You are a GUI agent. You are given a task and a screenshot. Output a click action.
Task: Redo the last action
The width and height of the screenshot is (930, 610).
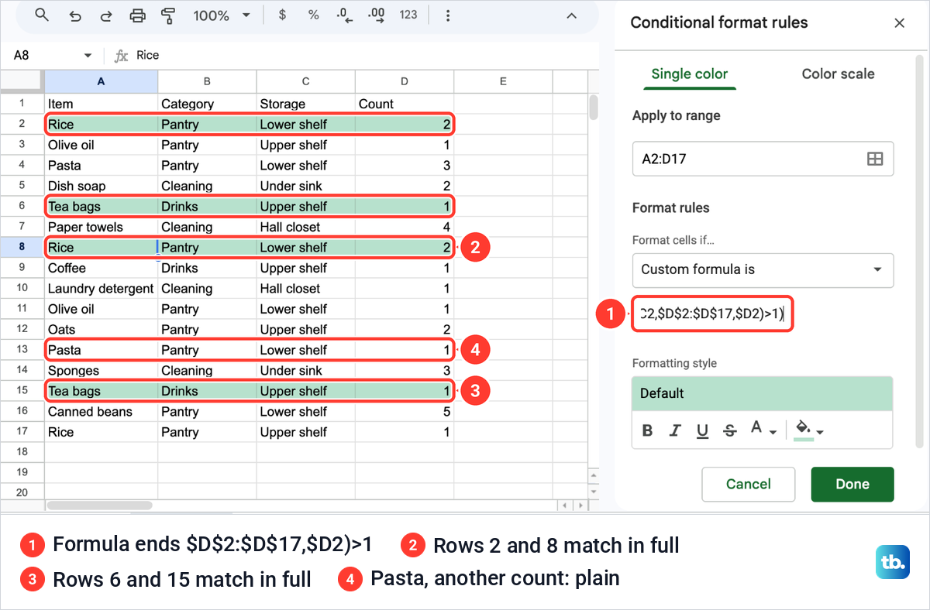click(106, 15)
